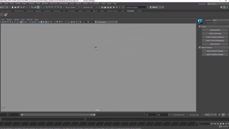The height and width of the screenshot is (129, 229).
Task: Click the panel layout icon beside name field
Action: point(123,7)
